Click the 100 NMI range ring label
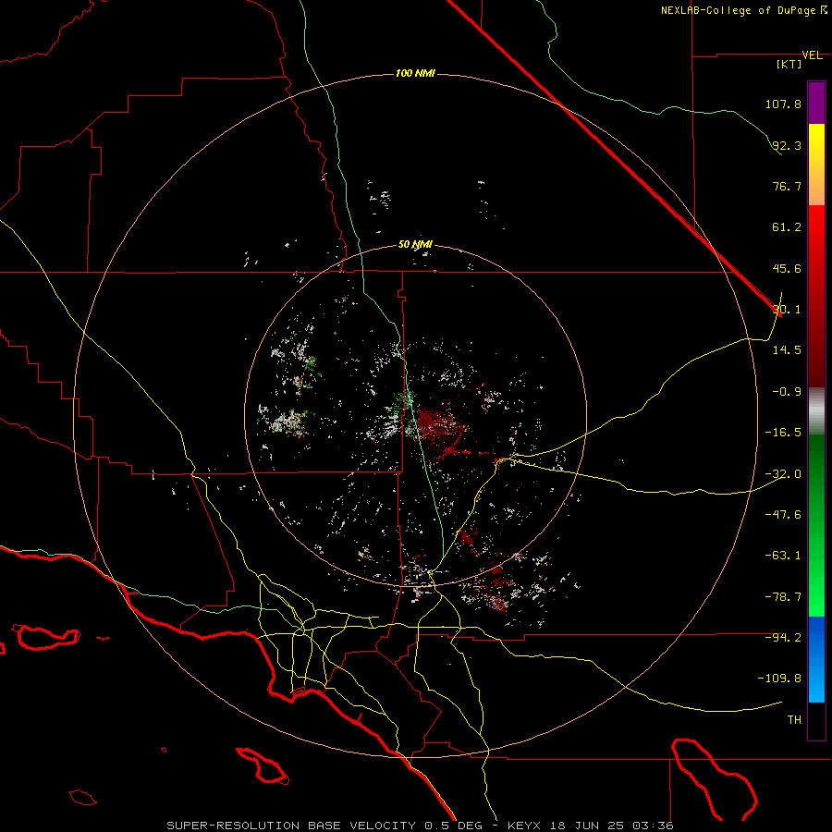832x832 pixels. coord(415,73)
